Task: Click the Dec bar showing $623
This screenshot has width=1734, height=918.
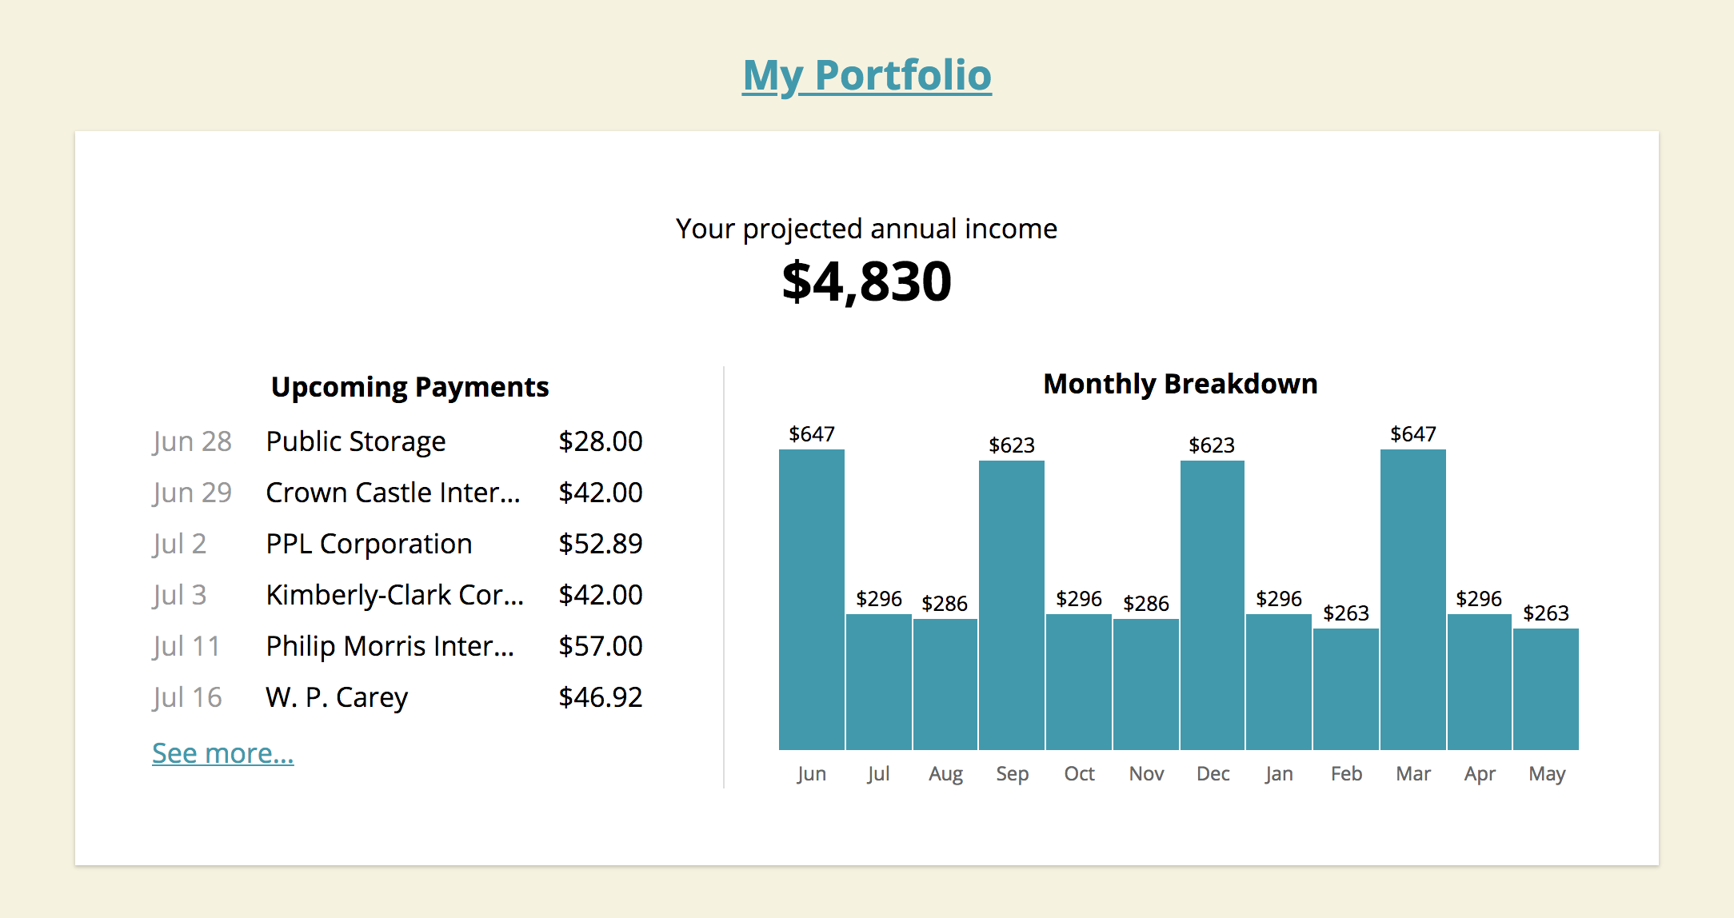Action: (1213, 605)
